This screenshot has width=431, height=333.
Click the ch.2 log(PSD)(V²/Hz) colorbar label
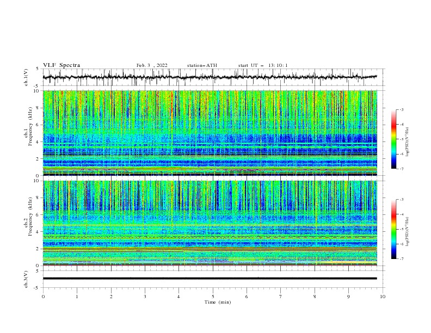click(407, 232)
